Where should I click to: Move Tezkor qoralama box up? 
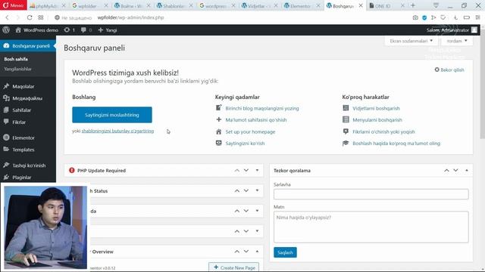click(446, 170)
